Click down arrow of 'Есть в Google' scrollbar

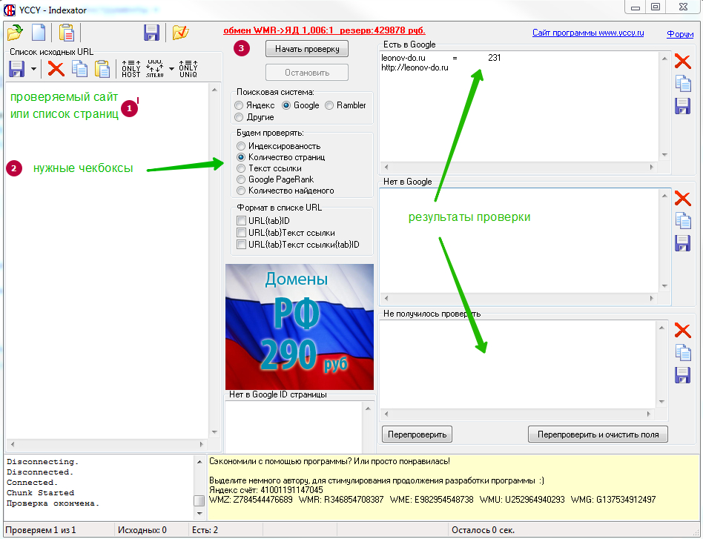[x=664, y=155]
